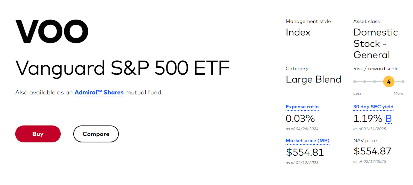413x185 pixels.
Task: Click the Less label under the risk scale
Action: click(357, 93)
